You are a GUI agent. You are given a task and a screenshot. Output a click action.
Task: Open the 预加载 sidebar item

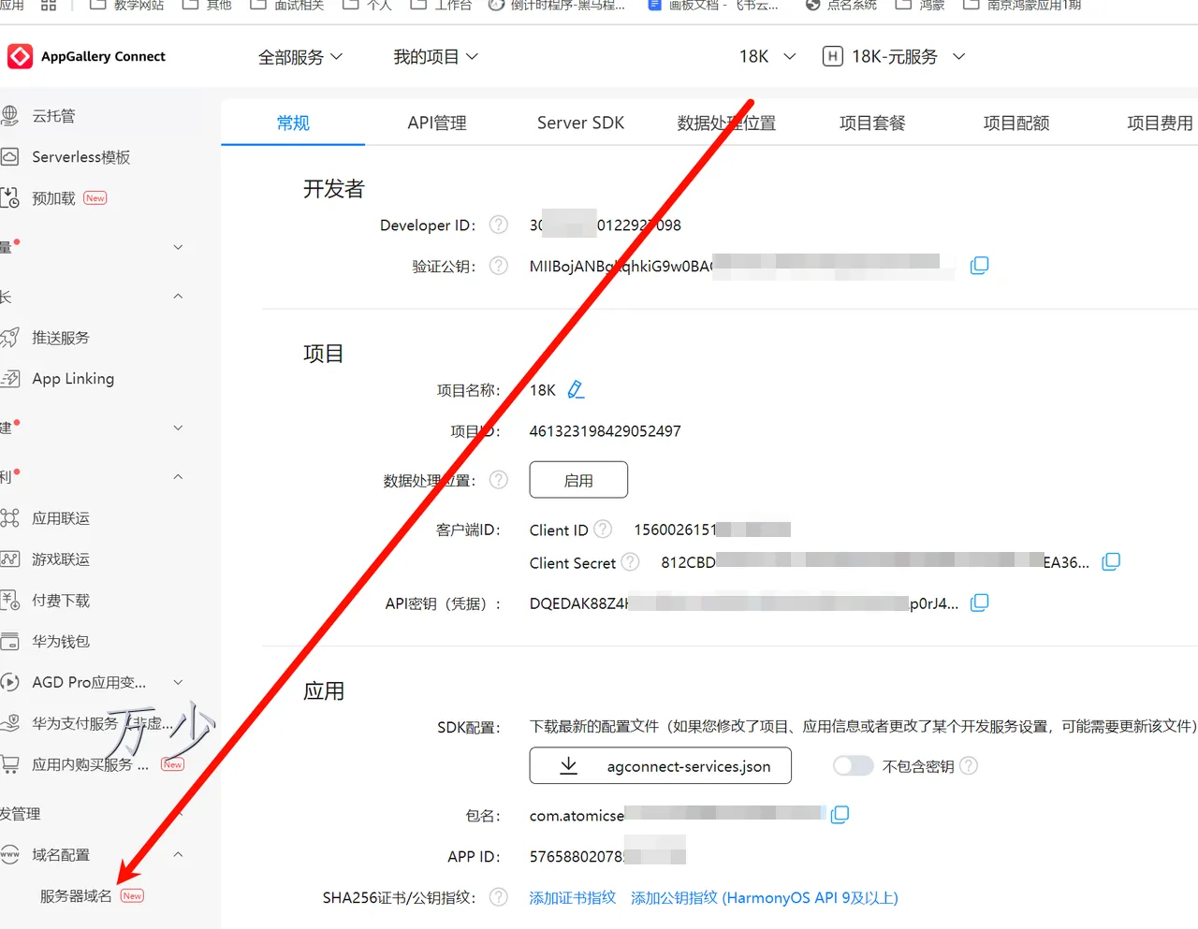coord(53,198)
